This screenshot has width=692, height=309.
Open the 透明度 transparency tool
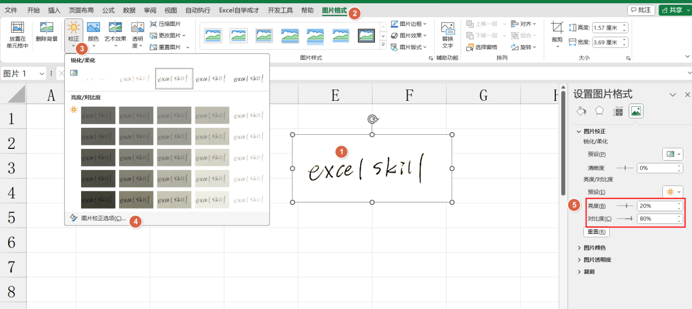137,35
